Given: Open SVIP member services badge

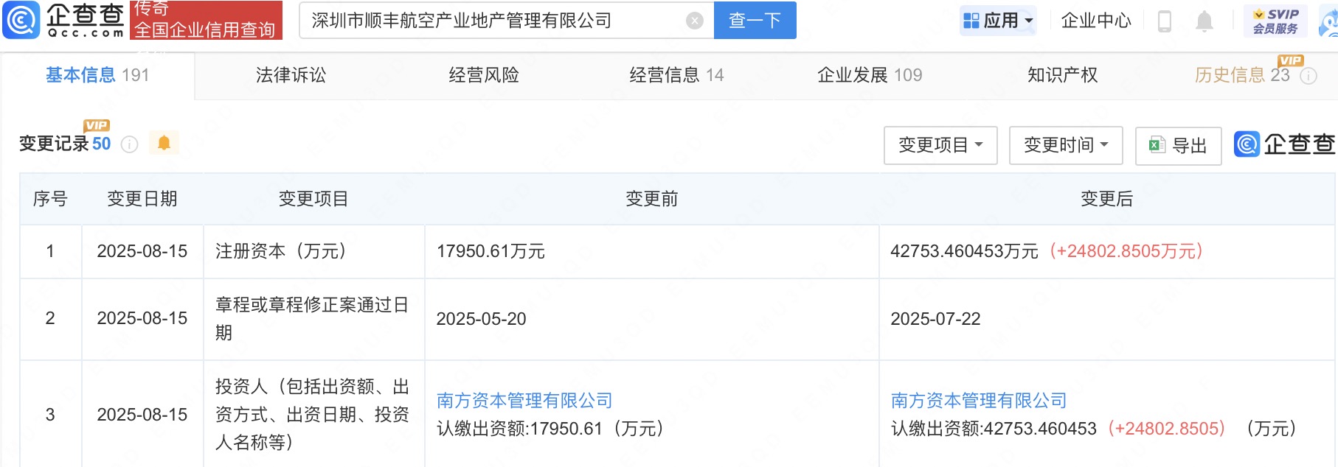Looking at the screenshot, I should [1275, 21].
